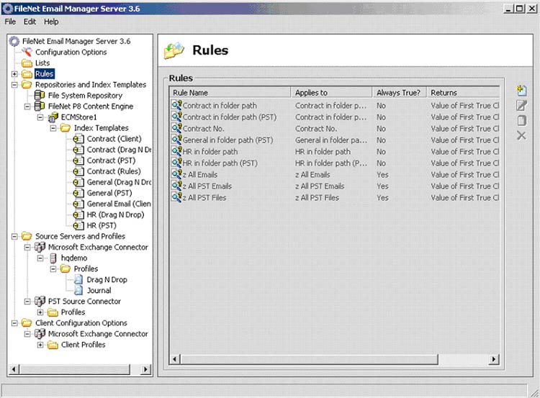
Task: Collapse the ECMStore1 node
Action: coord(40,117)
